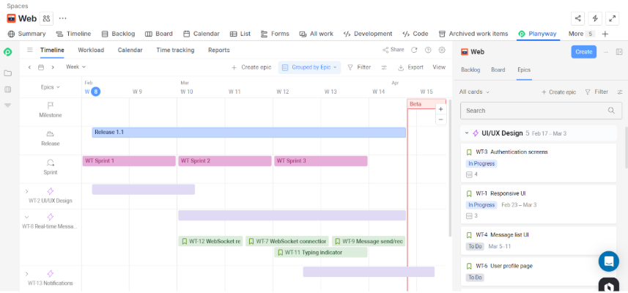Viewport: 628px width, 293px height.
Task: Expand the WT-13 Notifications epic row
Action: pyautogui.click(x=27, y=274)
